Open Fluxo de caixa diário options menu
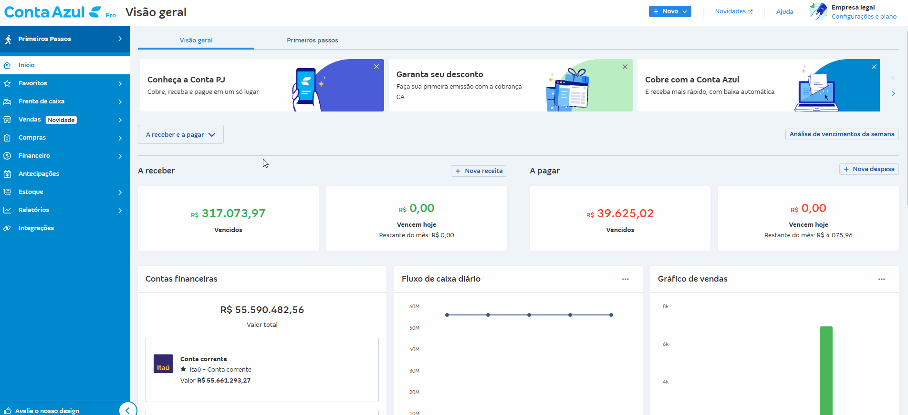Image resolution: width=908 pixels, height=415 pixels. click(626, 279)
